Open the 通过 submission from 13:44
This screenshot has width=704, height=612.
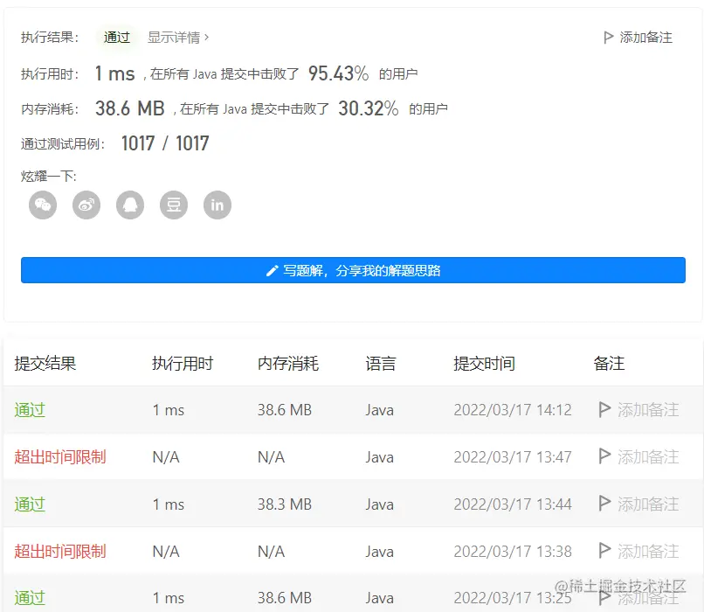(x=30, y=504)
